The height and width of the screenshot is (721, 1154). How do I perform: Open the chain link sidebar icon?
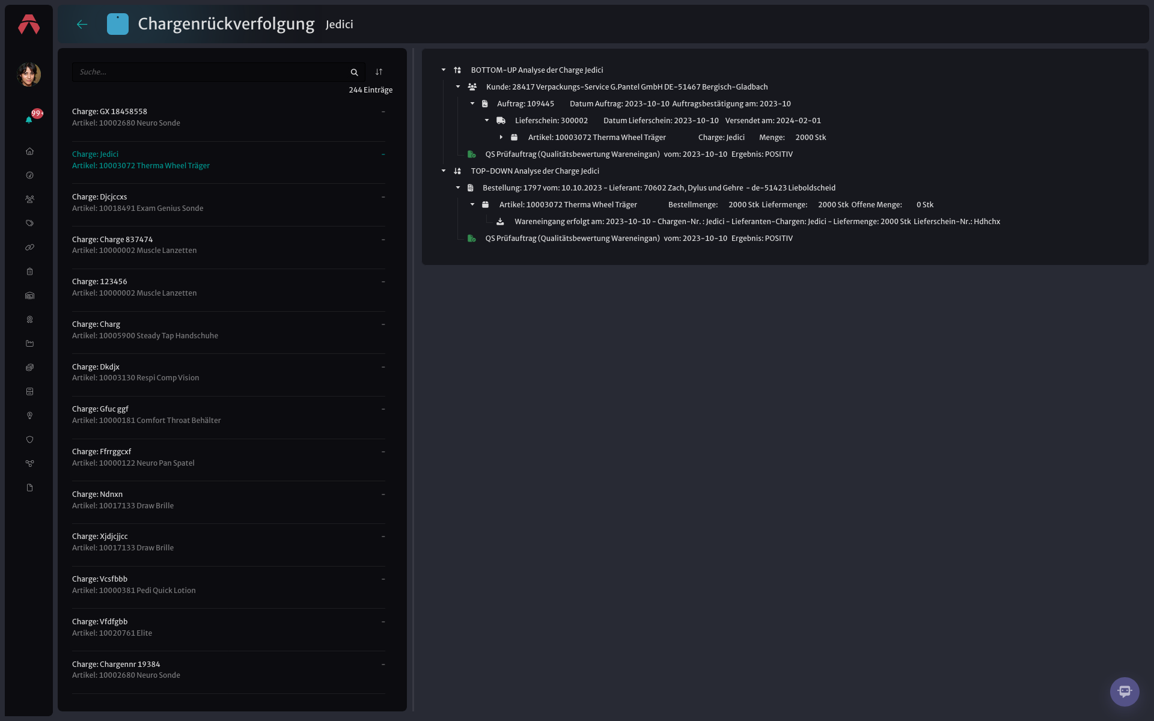tap(29, 248)
